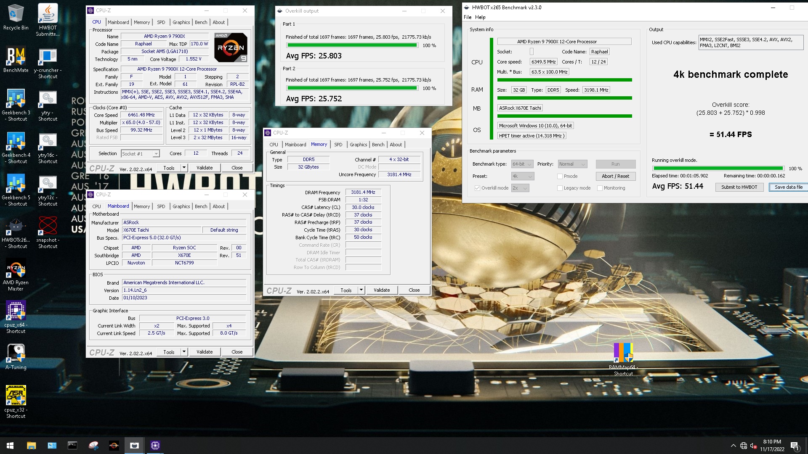Viewport: 808px width, 454px height.
Task: Toggle Overkill mode checkbox
Action: click(x=477, y=188)
